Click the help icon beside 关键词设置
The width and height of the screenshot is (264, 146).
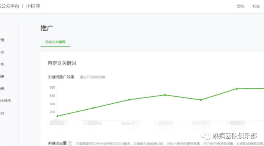coord(70,144)
